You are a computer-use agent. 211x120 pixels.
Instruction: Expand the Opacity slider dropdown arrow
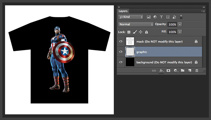point(180,24)
